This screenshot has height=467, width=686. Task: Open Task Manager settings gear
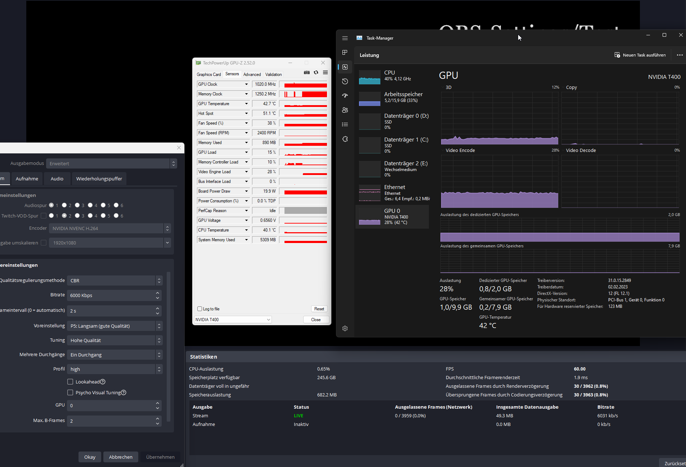coord(345,328)
